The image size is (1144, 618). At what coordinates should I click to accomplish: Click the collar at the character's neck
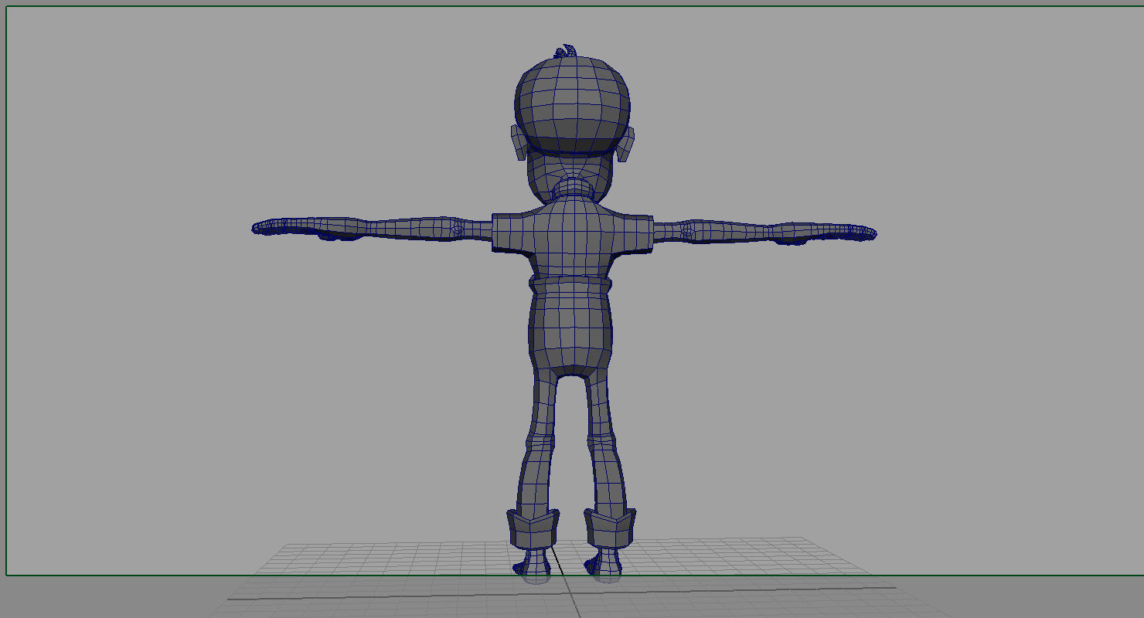pyautogui.click(x=573, y=188)
